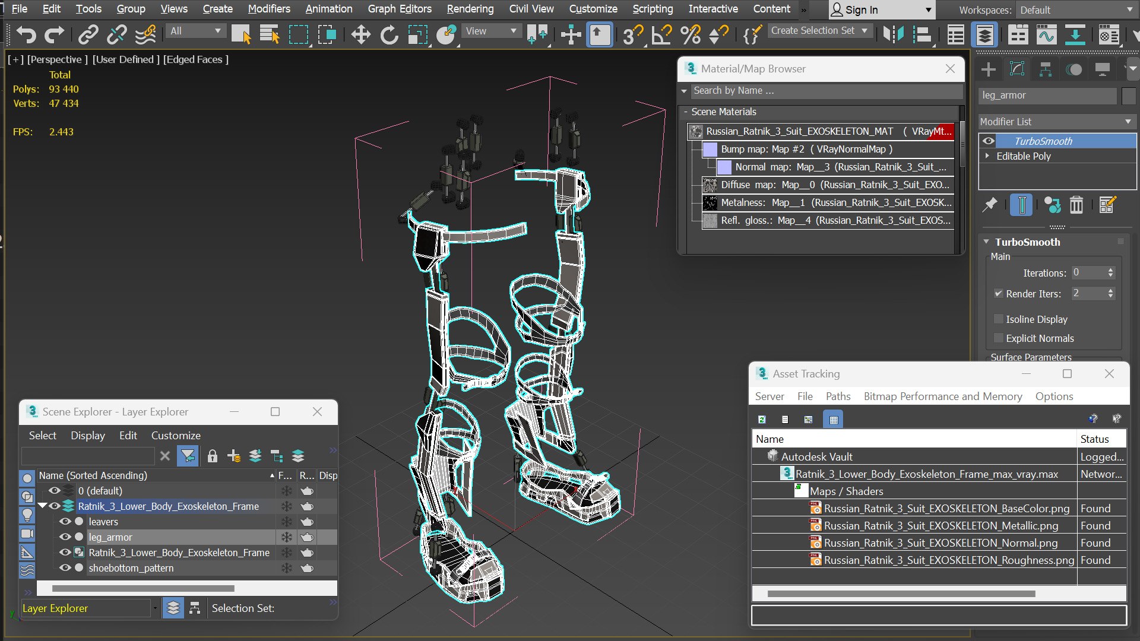This screenshot has width=1140, height=641.
Task: Click the Search by Name field
Action: [x=827, y=91]
